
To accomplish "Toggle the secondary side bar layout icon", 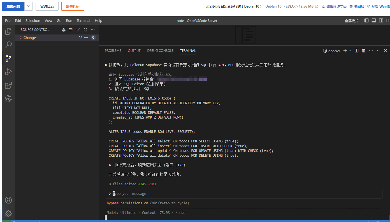I will [x=381, y=20].
